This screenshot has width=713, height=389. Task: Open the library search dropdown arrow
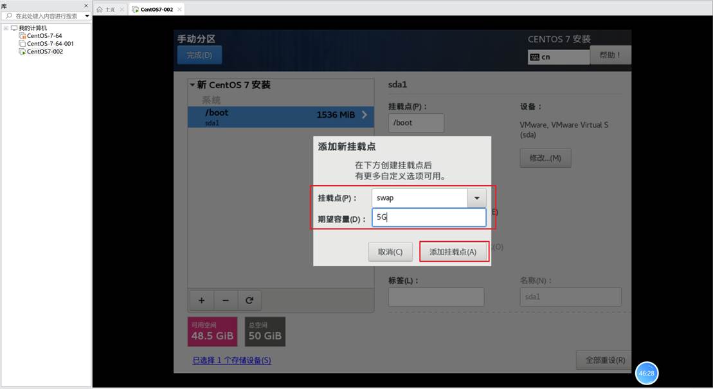(87, 16)
